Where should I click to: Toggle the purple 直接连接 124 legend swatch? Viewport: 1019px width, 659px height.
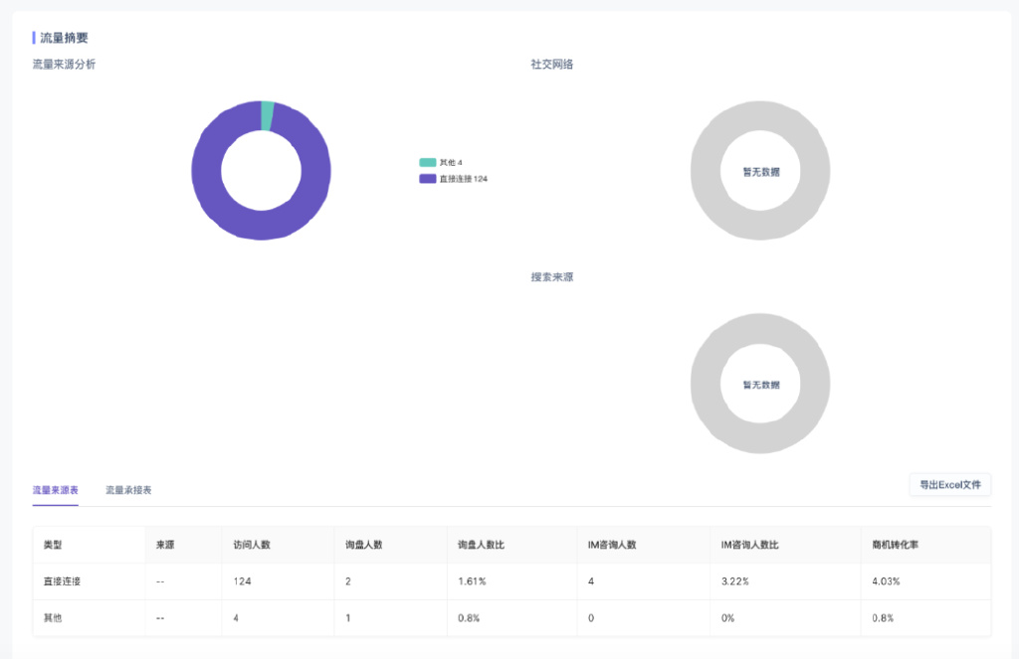click(428, 179)
